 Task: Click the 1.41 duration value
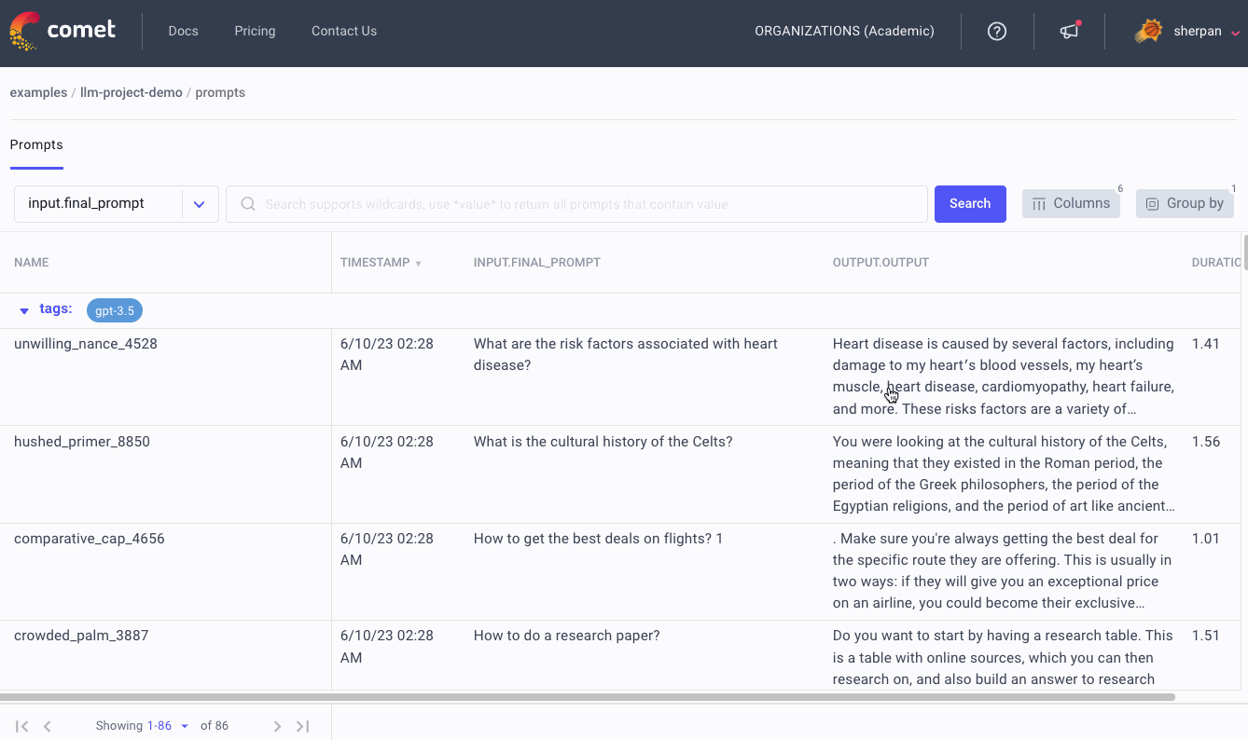[1206, 344]
